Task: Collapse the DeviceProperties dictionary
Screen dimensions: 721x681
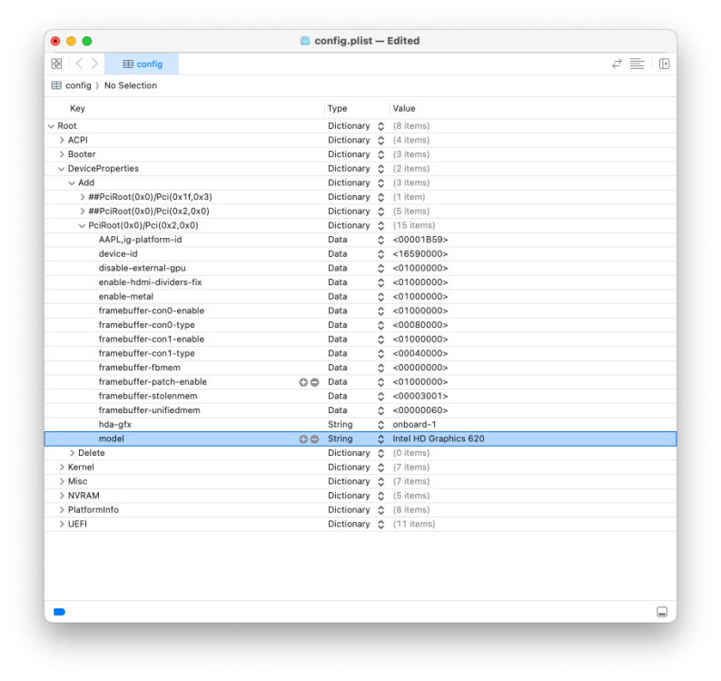Action: [x=61, y=169]
